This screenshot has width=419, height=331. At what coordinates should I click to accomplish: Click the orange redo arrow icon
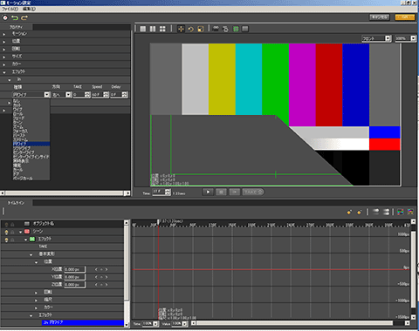[x=24, y=17]
